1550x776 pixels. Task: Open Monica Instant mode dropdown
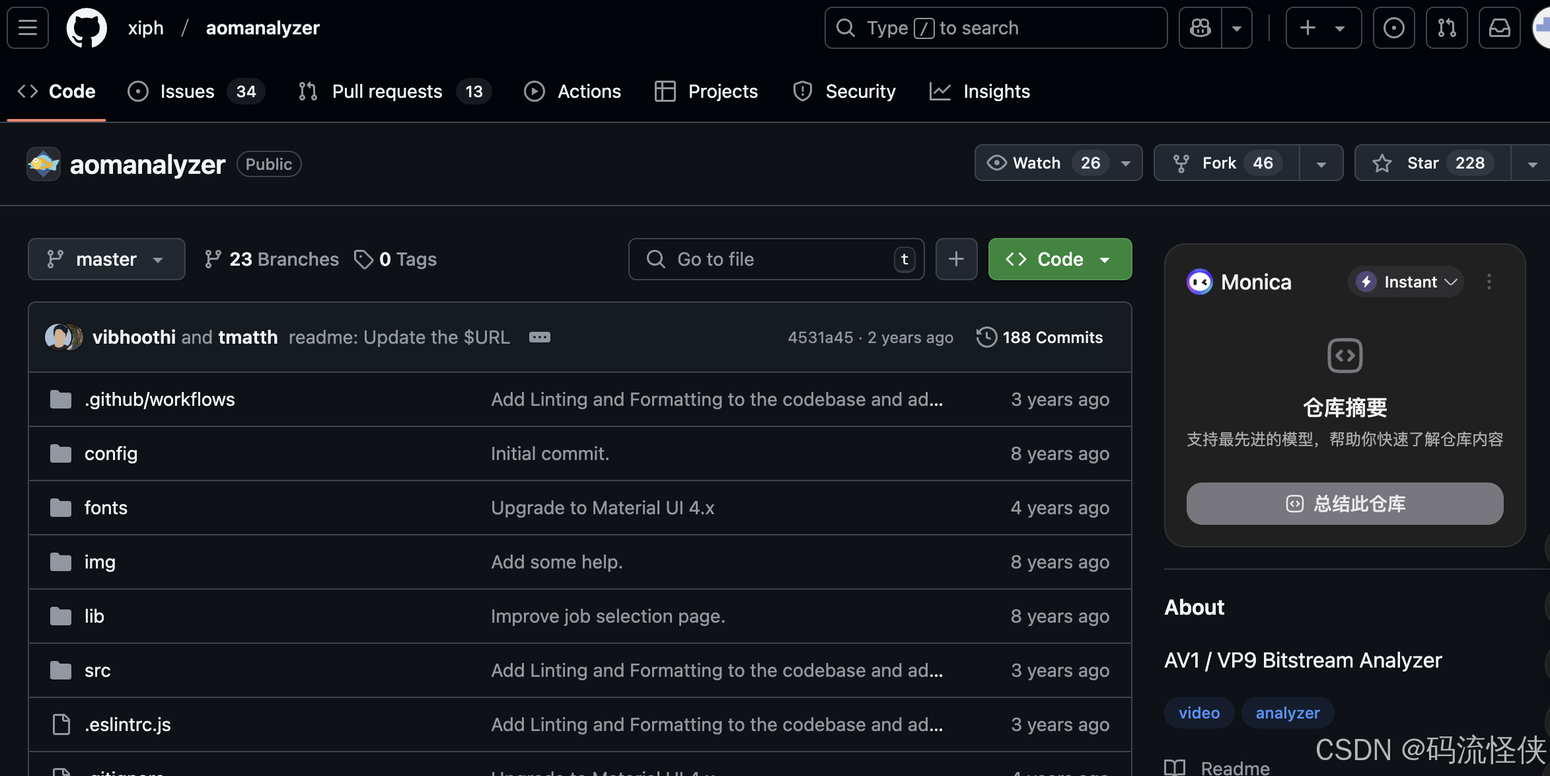coord(1406,282)
